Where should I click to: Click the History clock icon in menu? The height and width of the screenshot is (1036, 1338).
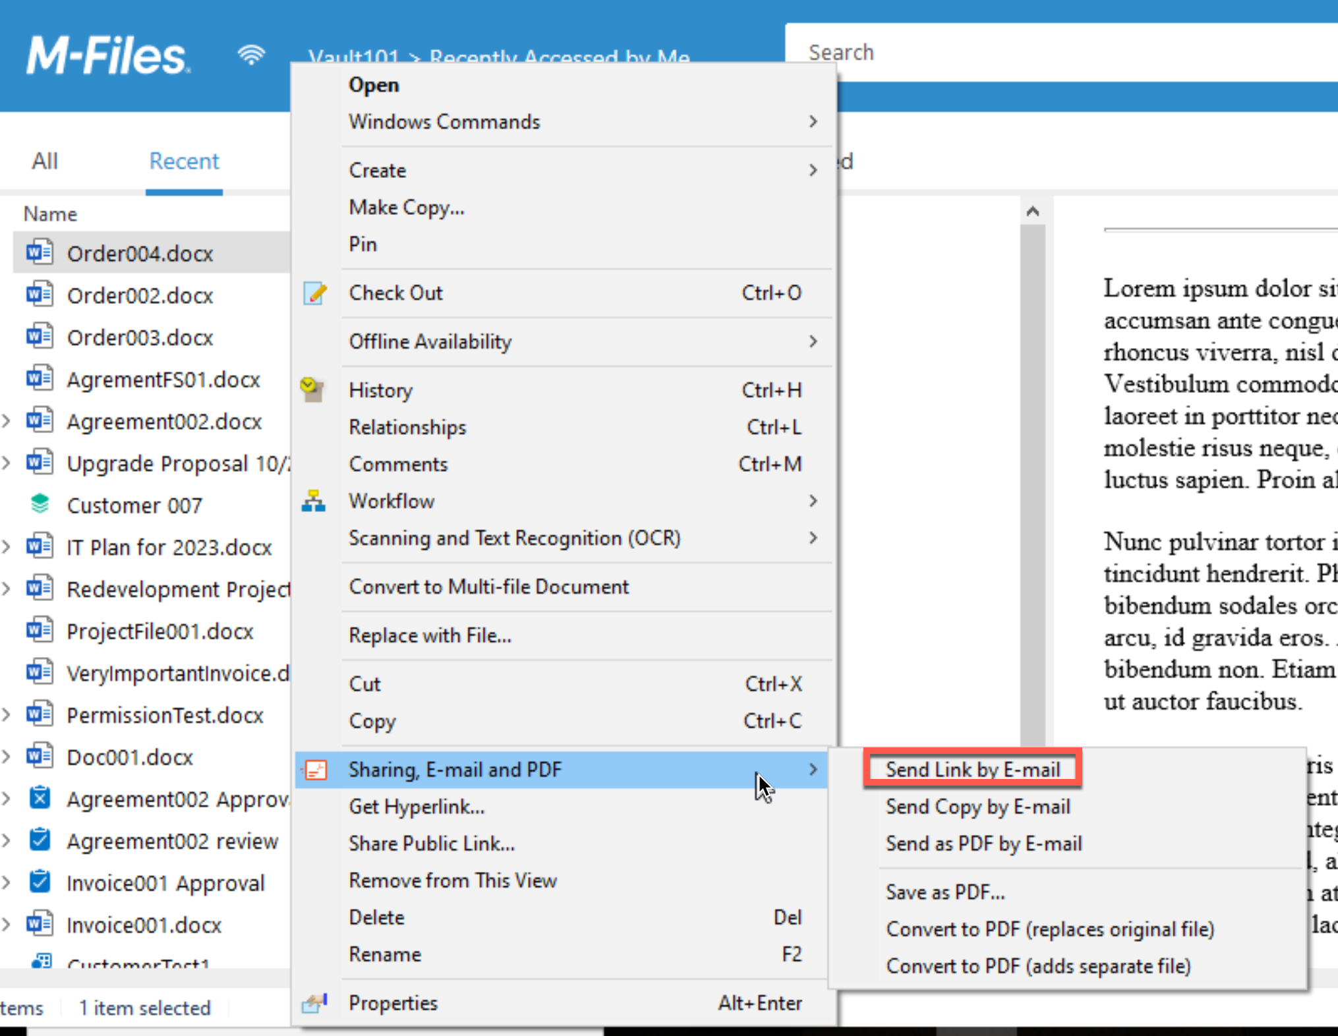click(312, 390)
